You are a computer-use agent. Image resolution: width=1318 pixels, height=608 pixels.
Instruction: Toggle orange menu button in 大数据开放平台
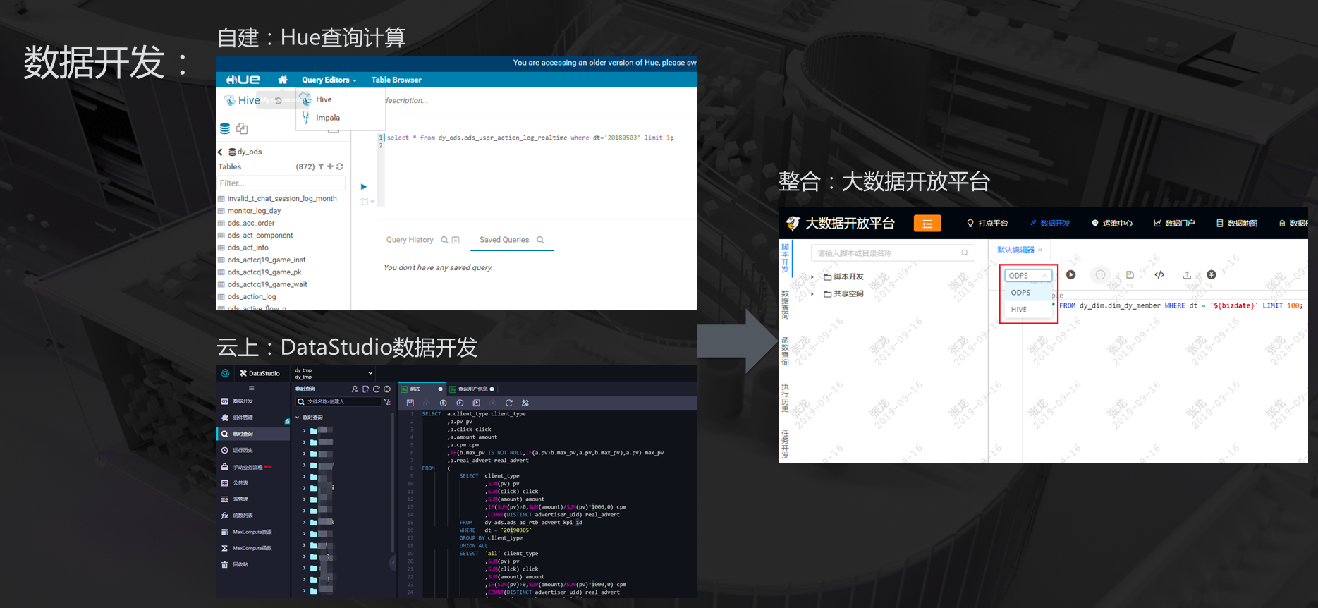927,224
